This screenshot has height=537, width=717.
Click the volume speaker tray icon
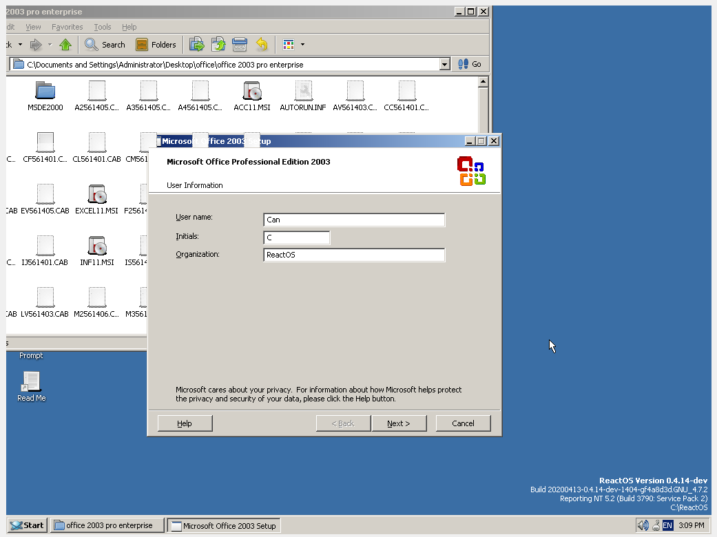(x=643, y=525)
